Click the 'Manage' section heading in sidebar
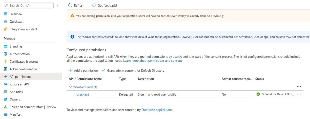Screen dimensions: 310x119 pyautogui.click(x=10, y=38)
